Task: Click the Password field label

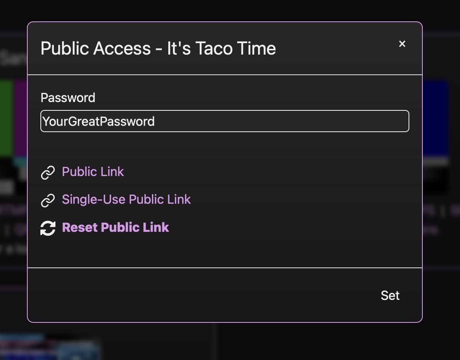Action: [x=68, y=98]
